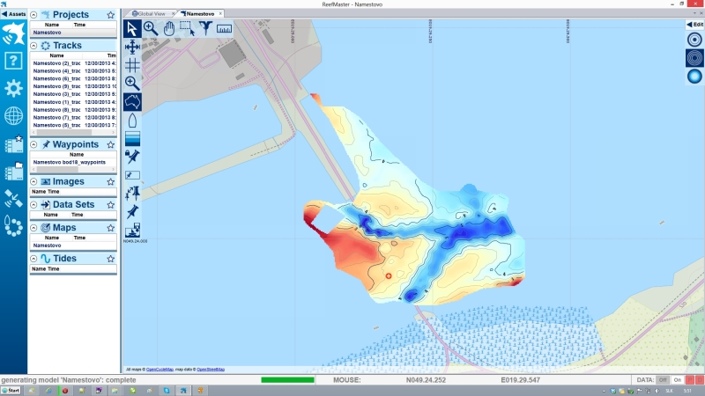Open global settings gear in sidebar

[13, 88]
